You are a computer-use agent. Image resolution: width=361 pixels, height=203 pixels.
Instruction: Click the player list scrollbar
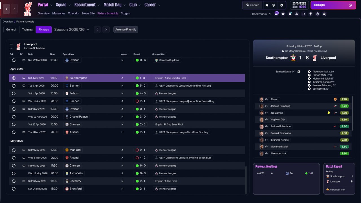tap(353, 113)
